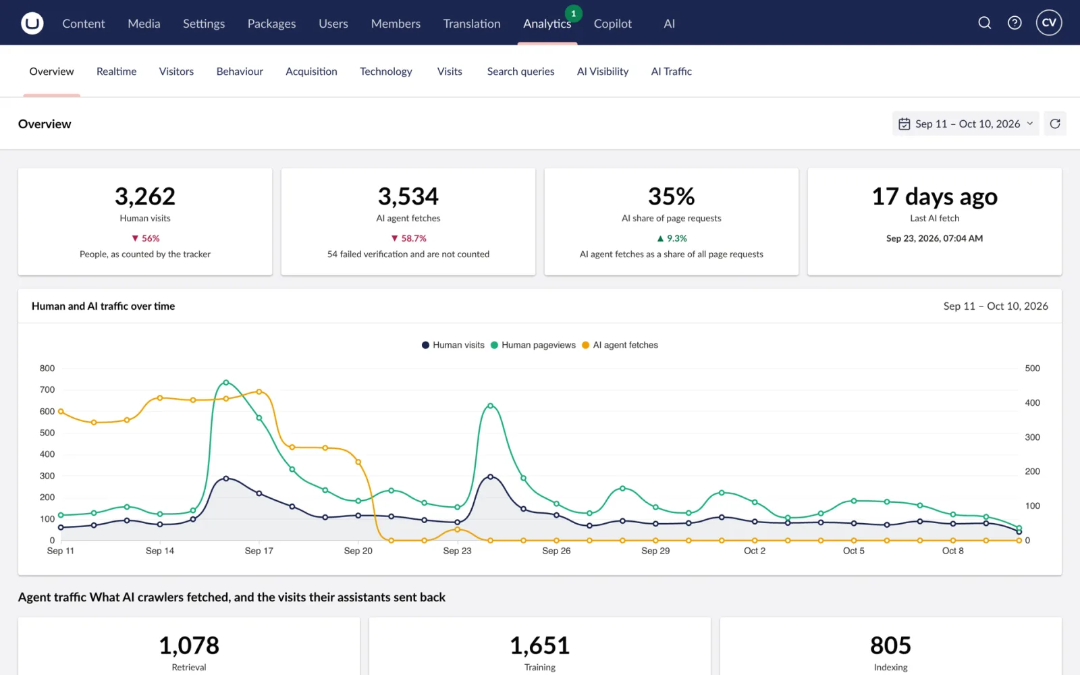The width and height of the screenshot is (1080, 675).
Task: Toggle Human pageviews legend series
Action: (533, 345)
